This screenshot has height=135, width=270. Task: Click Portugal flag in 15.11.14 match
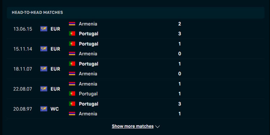[72, 44]
